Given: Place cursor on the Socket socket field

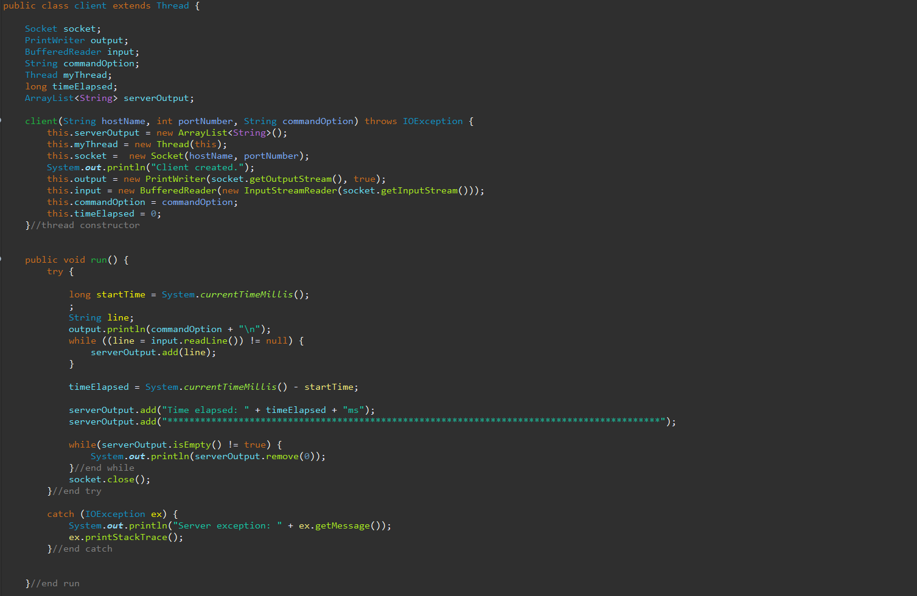Looking at the screenshot, I should [61, 28].
